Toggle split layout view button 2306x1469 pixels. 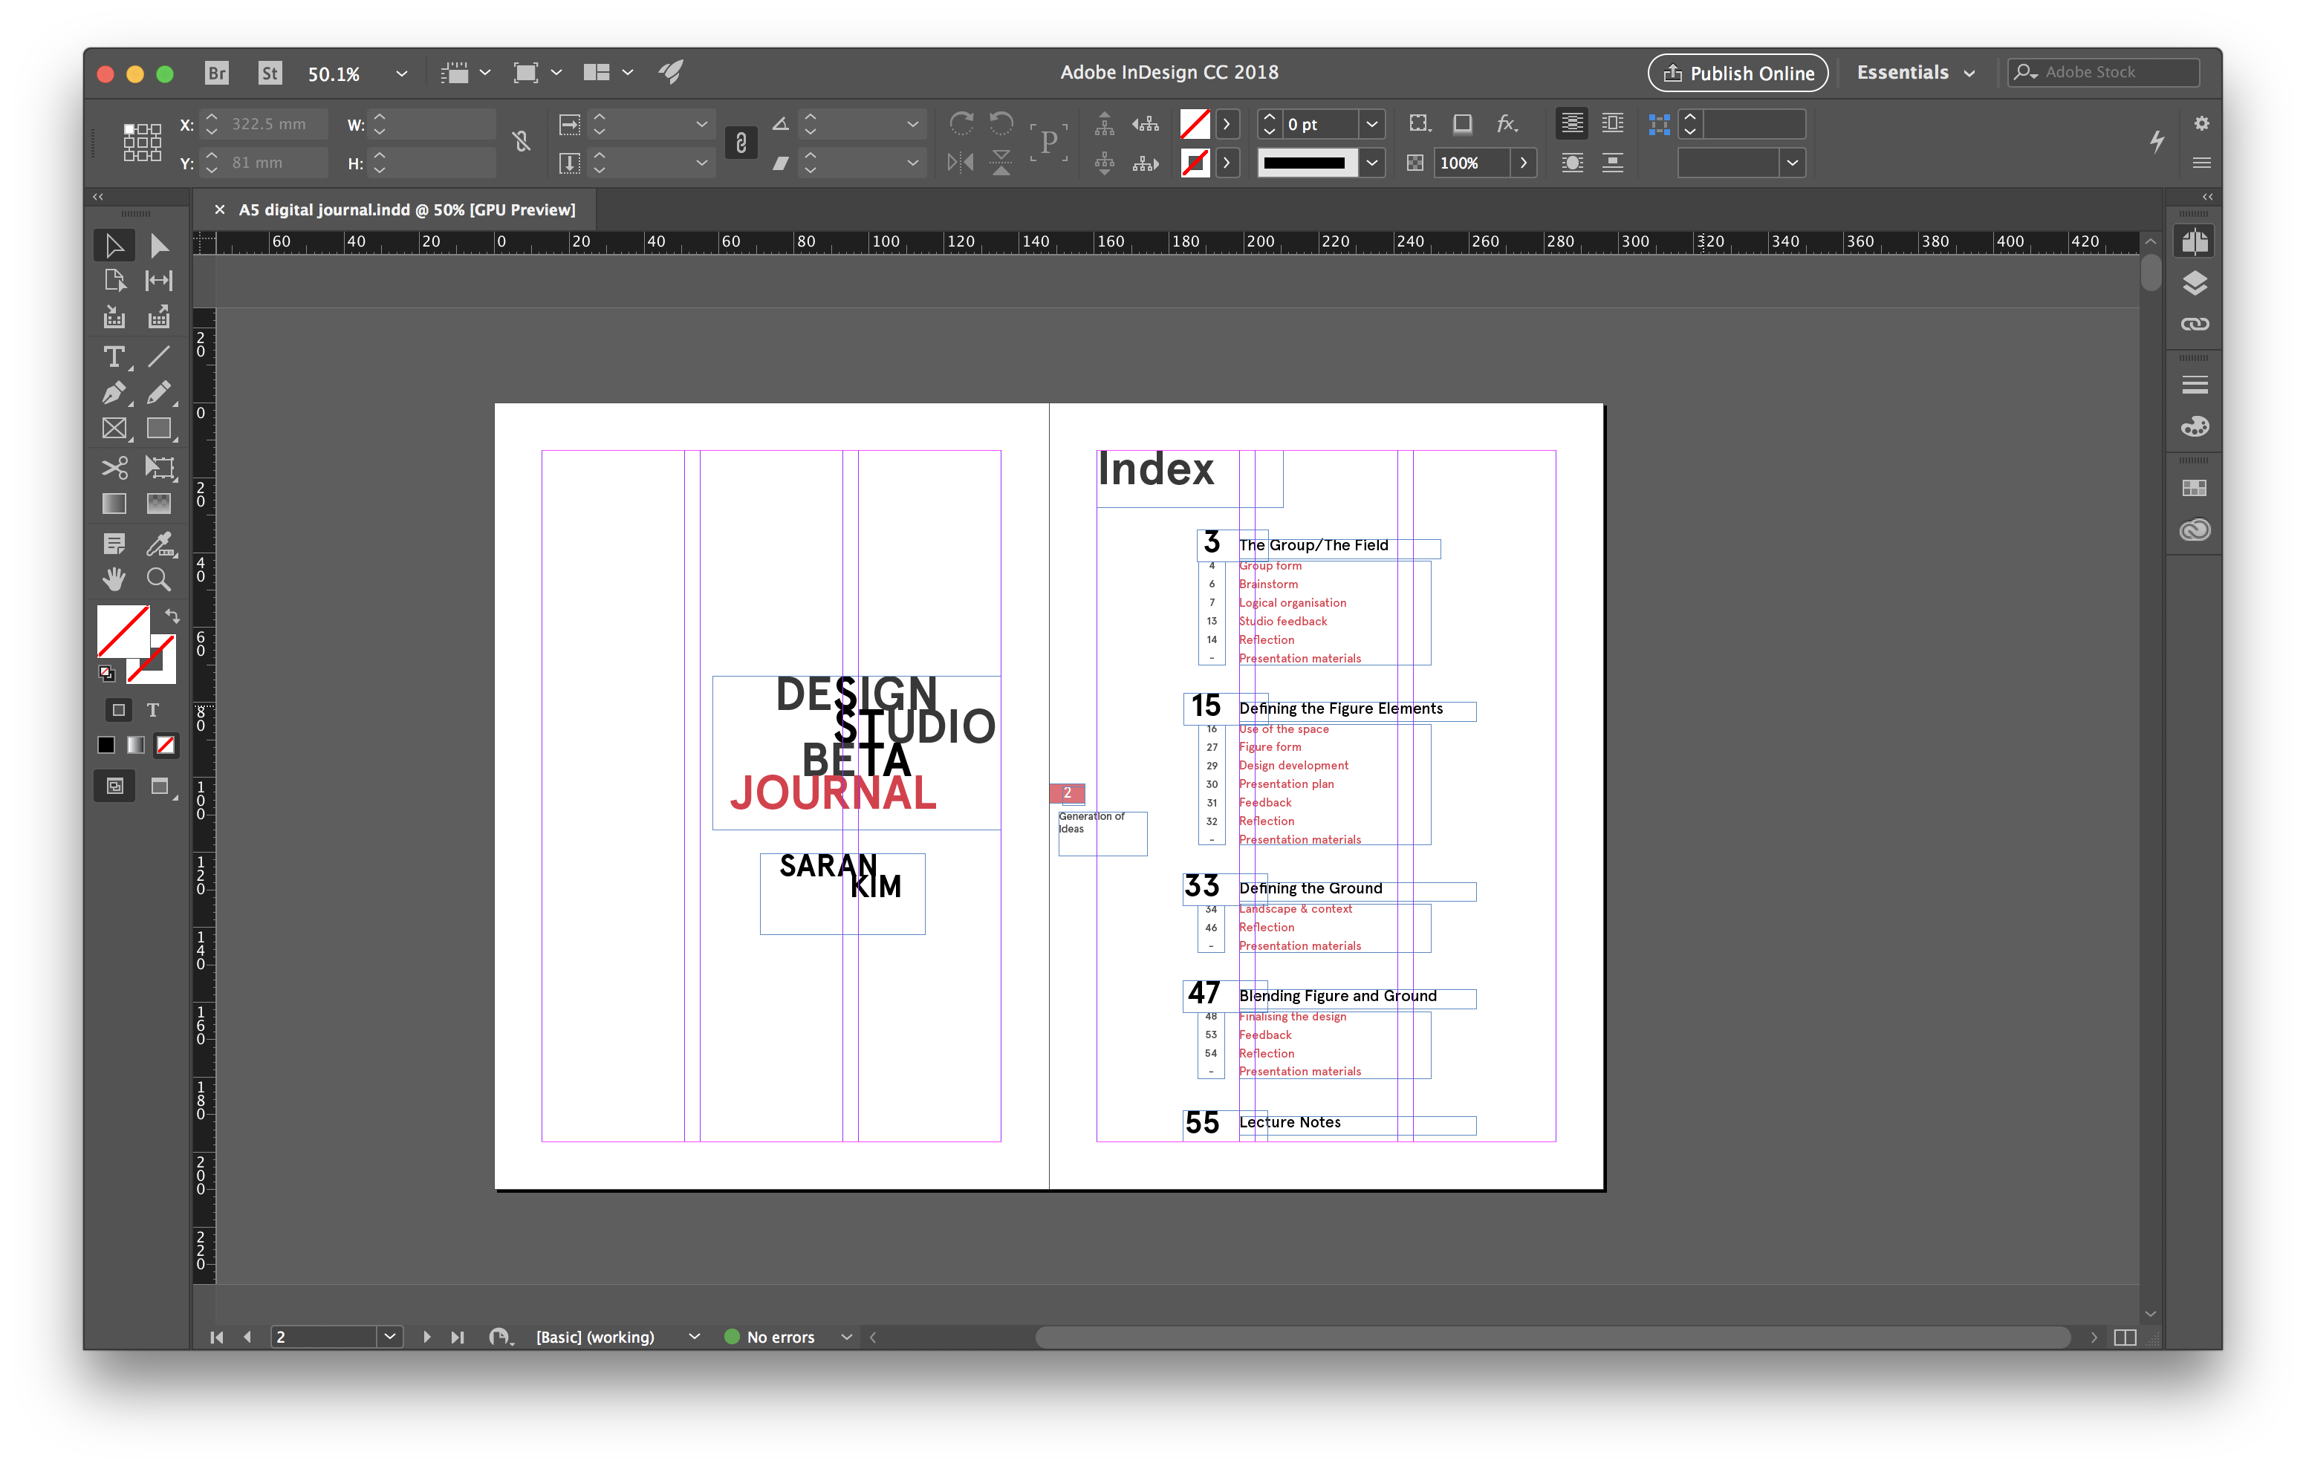[2125, 1337]
